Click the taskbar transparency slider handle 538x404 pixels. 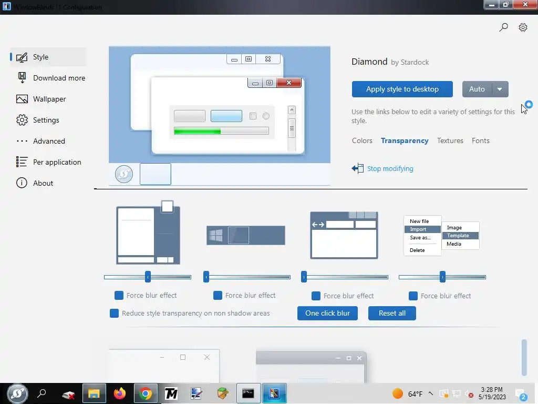click(206, 277)
